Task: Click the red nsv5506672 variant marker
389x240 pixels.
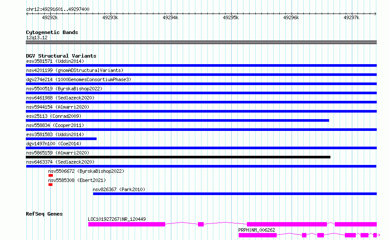Action: pyautogui.click(x=51, y=175)
